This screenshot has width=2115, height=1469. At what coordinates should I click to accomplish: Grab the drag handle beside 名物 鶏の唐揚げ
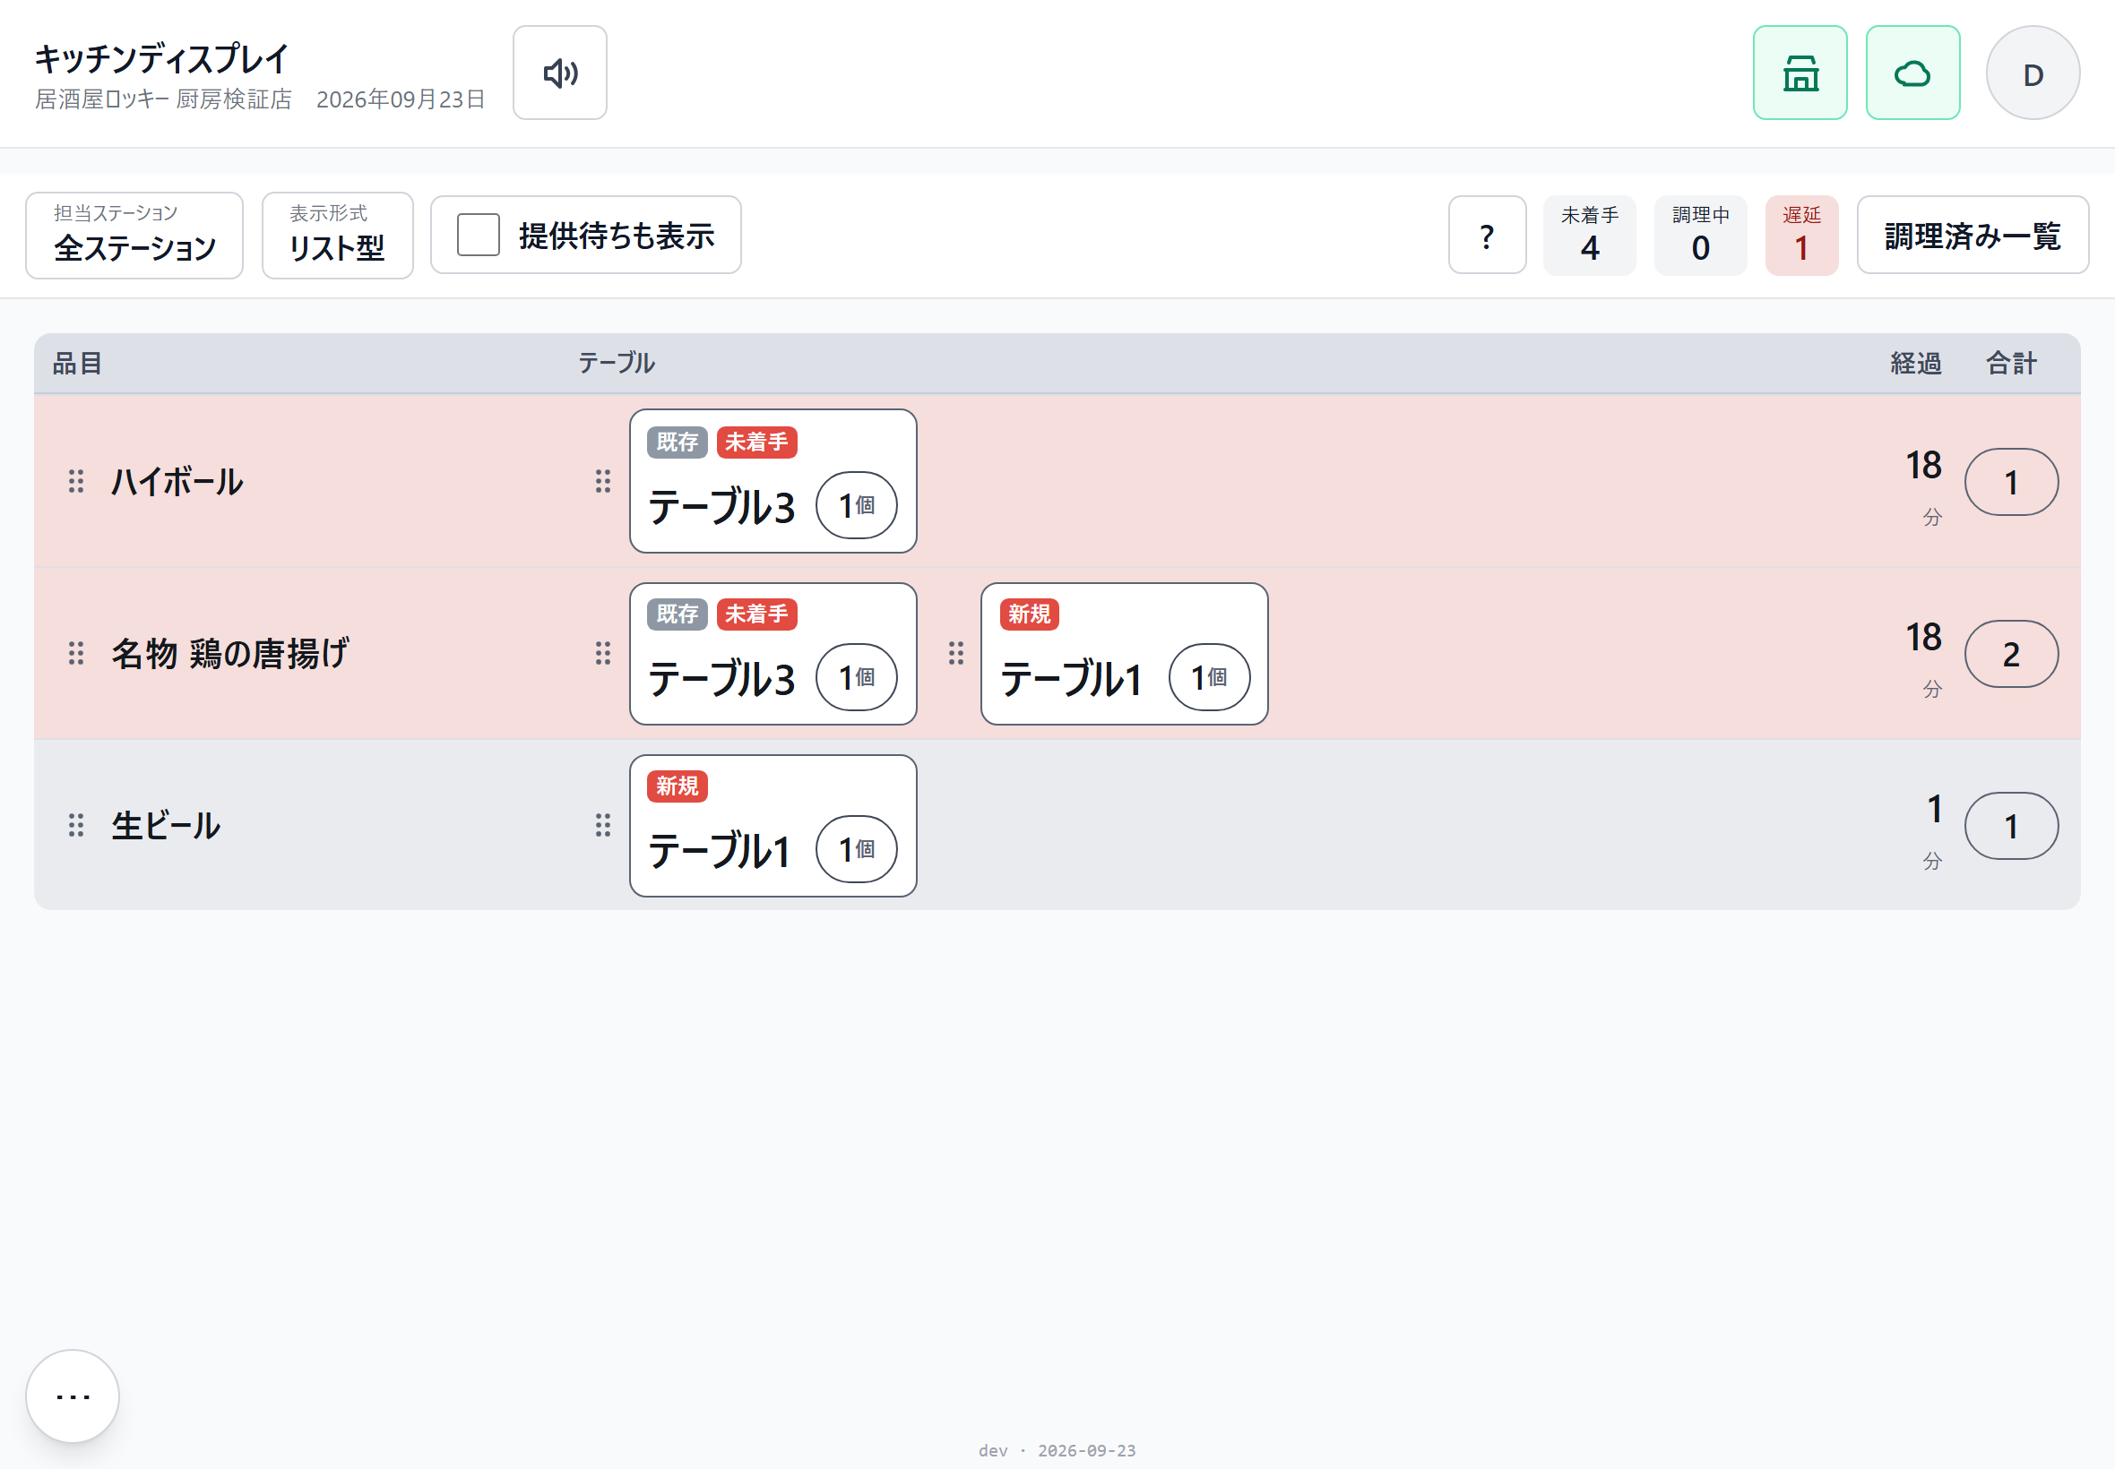pyautogui.click(x=76, y=654)
